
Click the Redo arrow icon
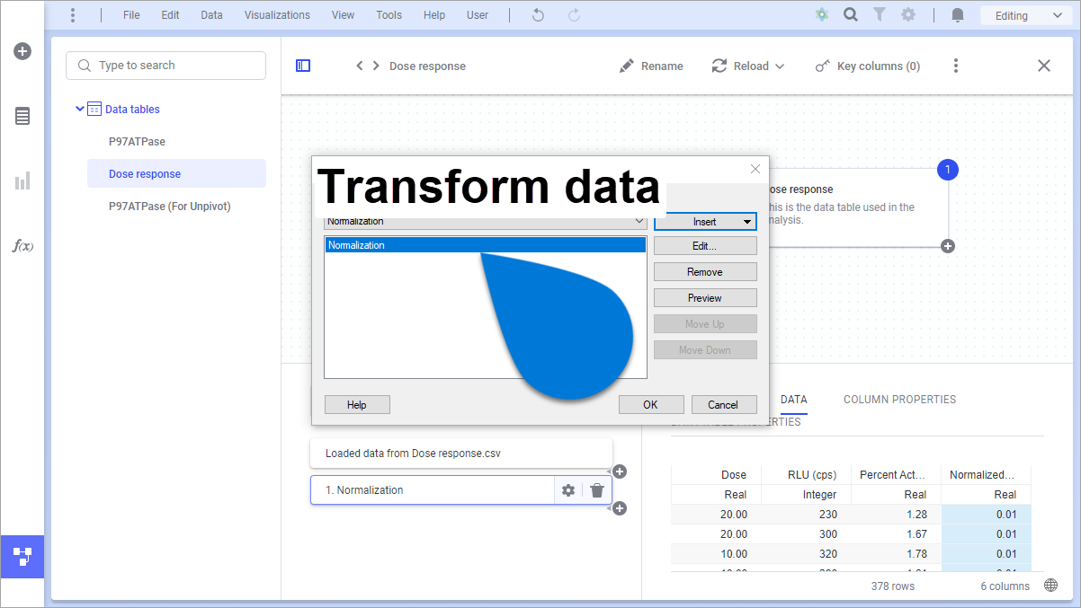[574, 15]
